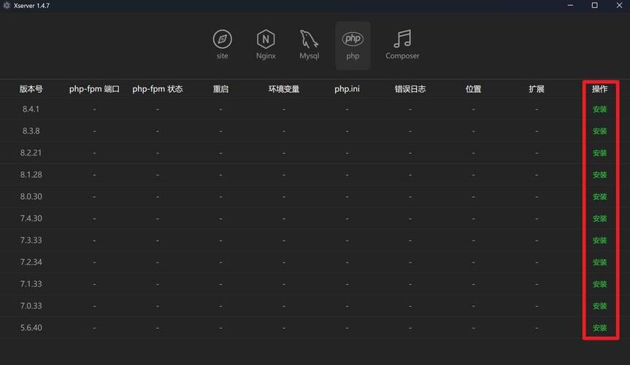Click the 位置 column header
This screenshot has height=365, width=630.
point(473,89)
